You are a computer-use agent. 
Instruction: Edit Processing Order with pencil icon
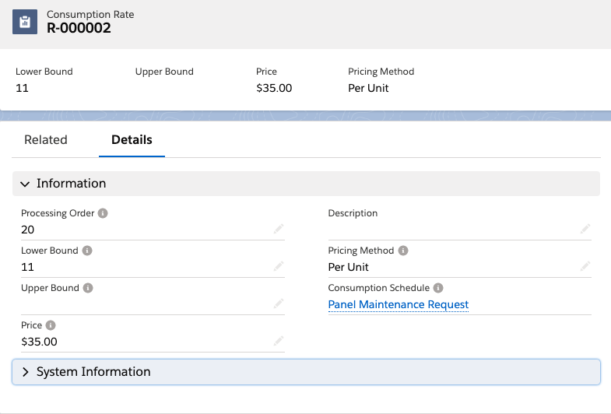click(x=279, y=229)
